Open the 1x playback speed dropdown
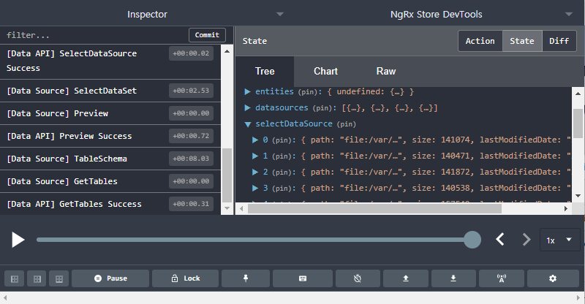 tap(559, 240)
